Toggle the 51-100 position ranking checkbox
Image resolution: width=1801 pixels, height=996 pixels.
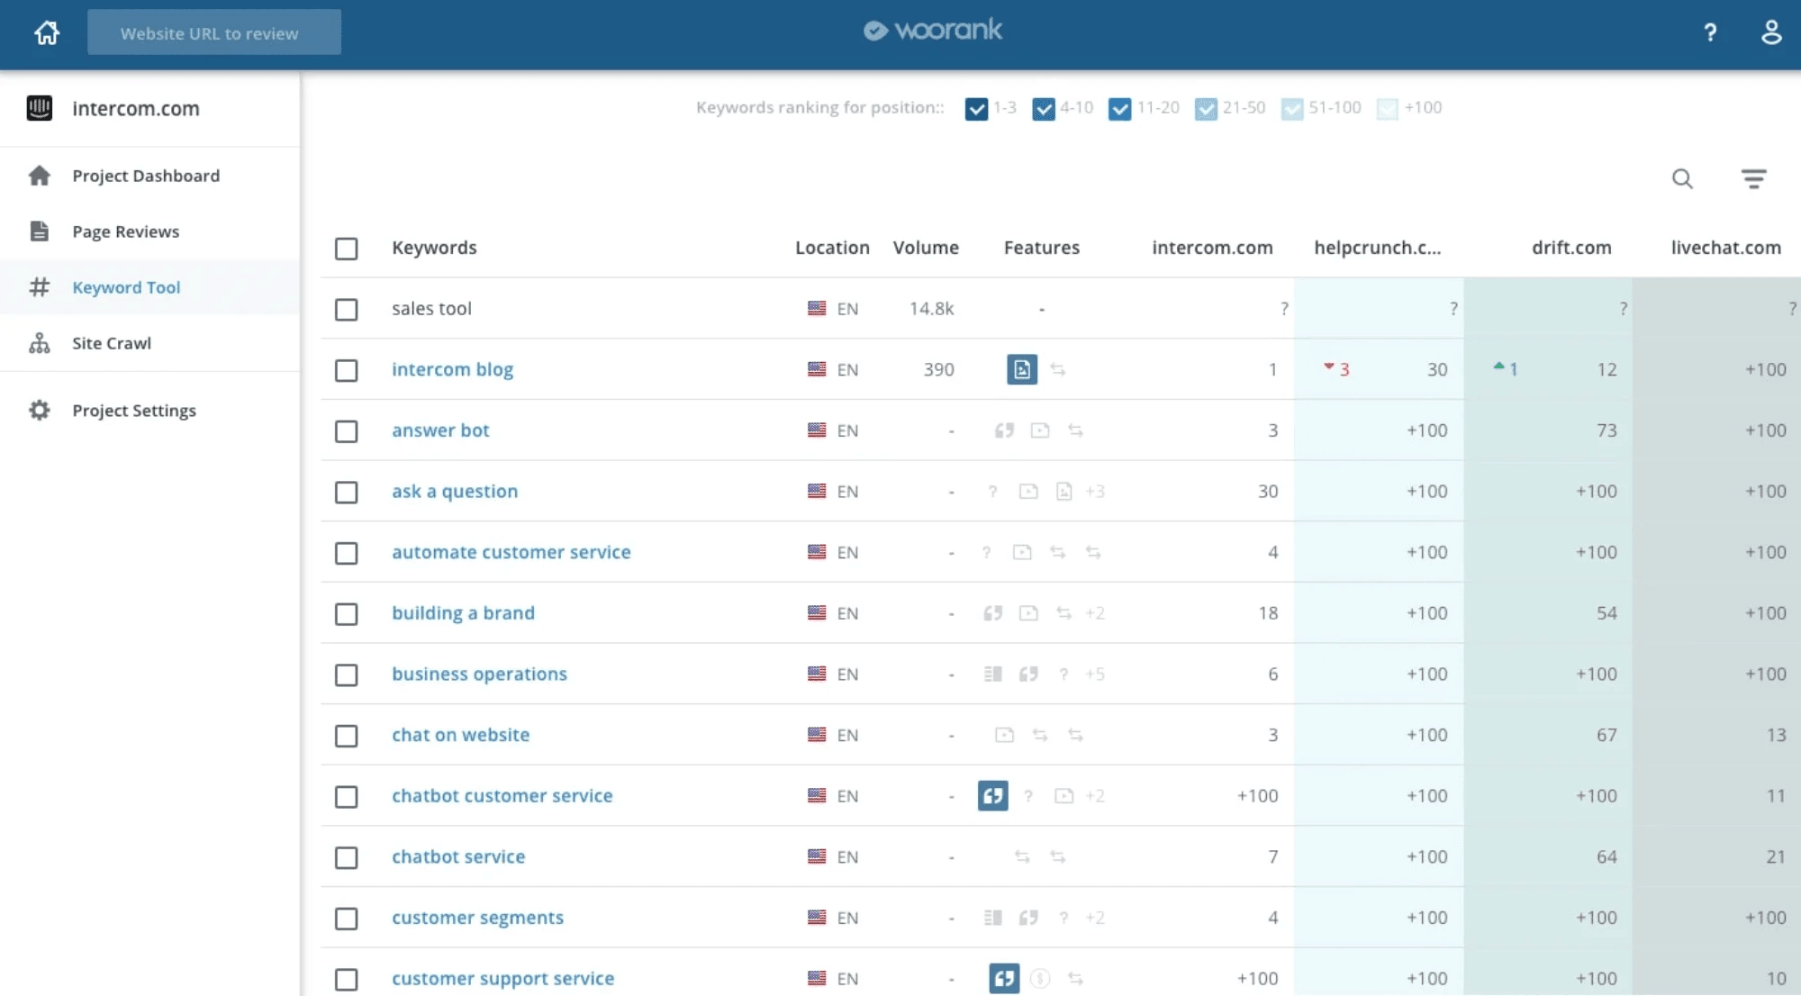click(1292, 109)
